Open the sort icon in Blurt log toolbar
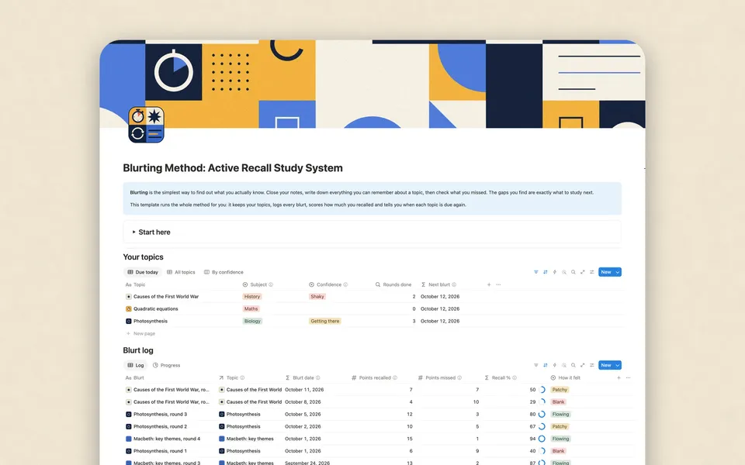Viewport: 745px width, 465px height. point(546,365)
